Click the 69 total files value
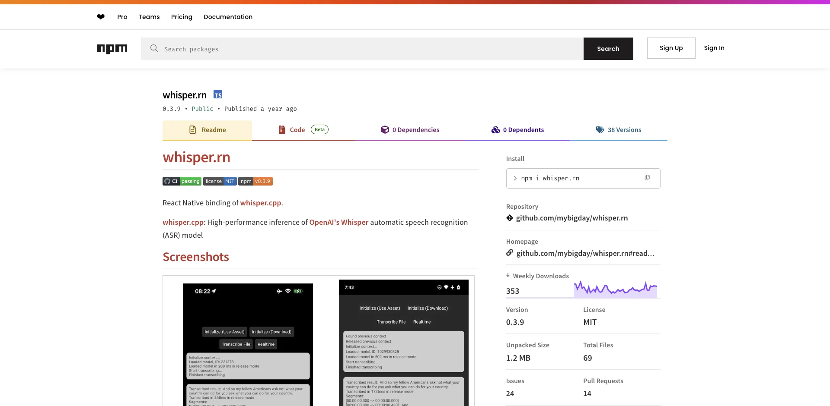The height and width of the screenshot is (406, 830). pos(587,358)
